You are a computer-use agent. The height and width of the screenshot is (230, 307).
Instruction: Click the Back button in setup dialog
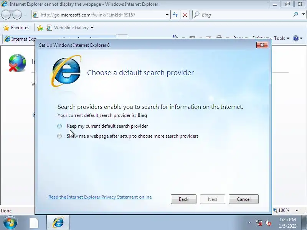click(x=183, y=199)
